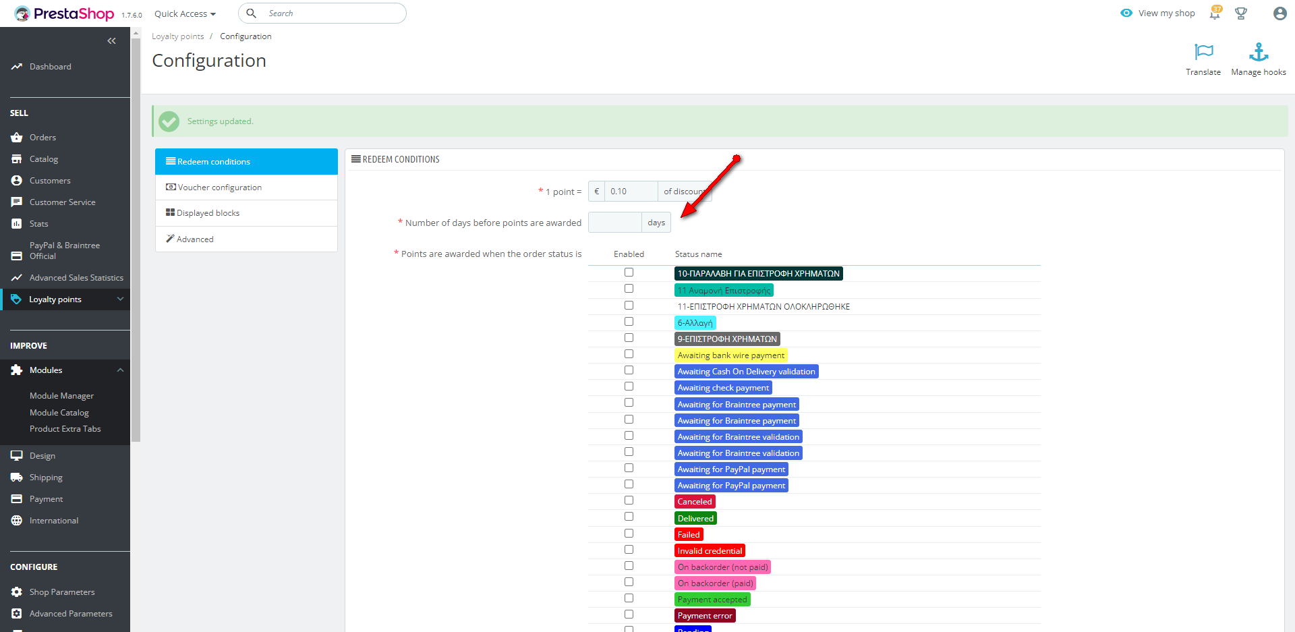The image size is (1295, 632).
Task: Open the Voucher configuration tab
Action: [246, 188]
